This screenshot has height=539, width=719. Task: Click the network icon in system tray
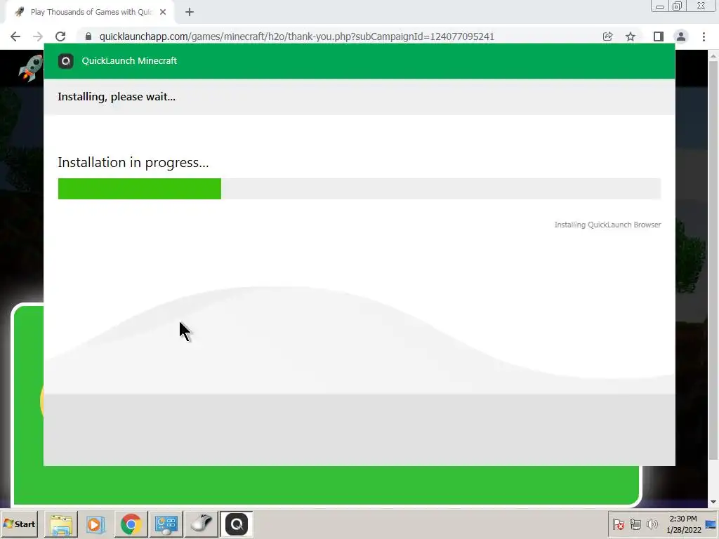pyautogui.click(x=635, y=524)
